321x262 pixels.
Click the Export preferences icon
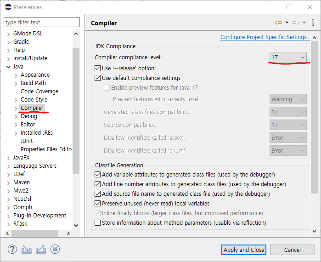click(41, 250)
